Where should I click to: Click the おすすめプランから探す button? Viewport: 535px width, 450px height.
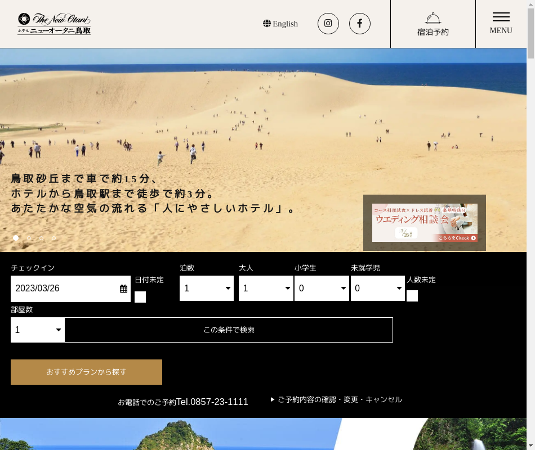86,372
